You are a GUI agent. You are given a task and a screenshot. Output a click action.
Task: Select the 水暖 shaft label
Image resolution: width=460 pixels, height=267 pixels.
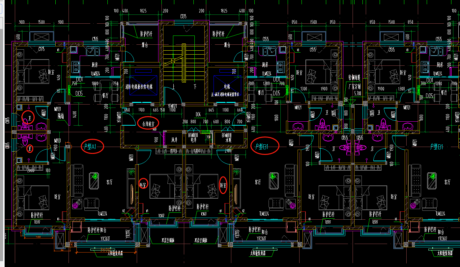point(229,140)
